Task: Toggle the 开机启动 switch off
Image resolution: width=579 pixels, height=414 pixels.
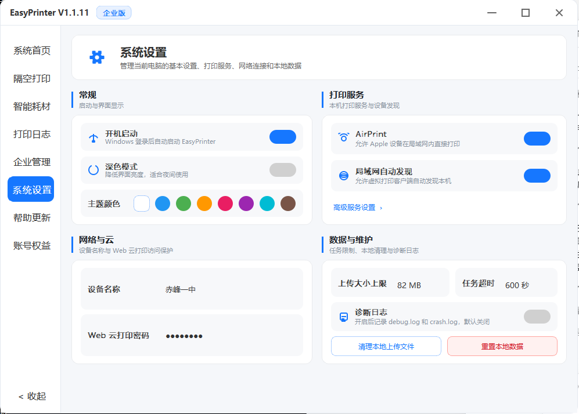Action: coord(282,137)
